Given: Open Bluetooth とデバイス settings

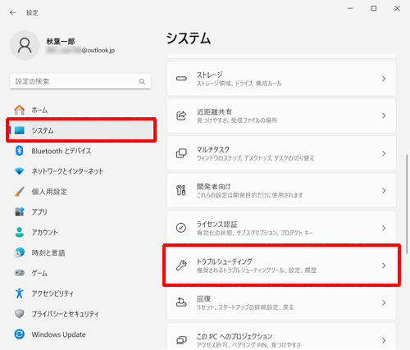Looking at the screenshot, I should [x=81, y=151].
